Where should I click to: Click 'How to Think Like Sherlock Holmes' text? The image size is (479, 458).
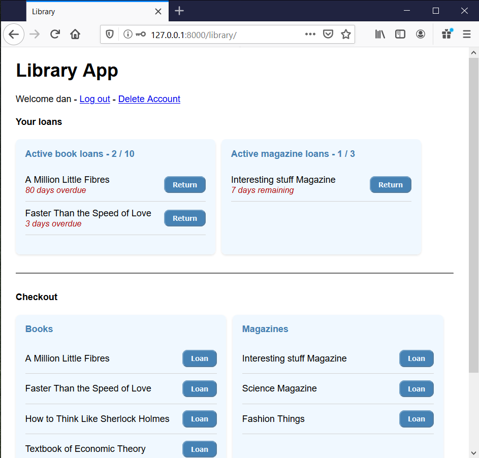coord(97,419)
